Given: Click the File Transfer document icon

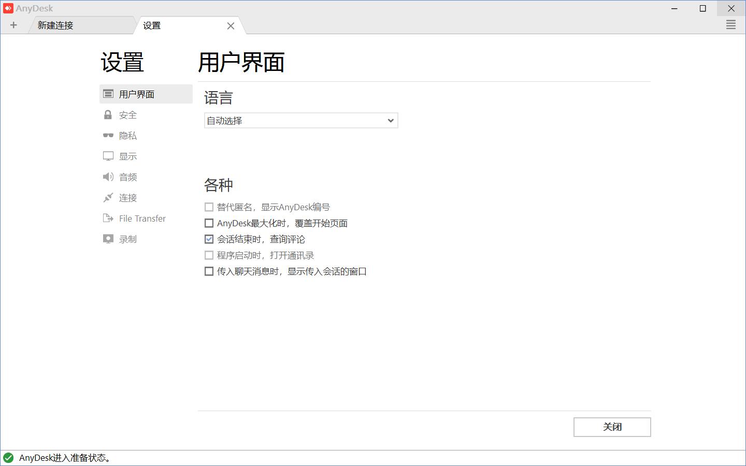Looking at the screenshot, I should [108, 218].
